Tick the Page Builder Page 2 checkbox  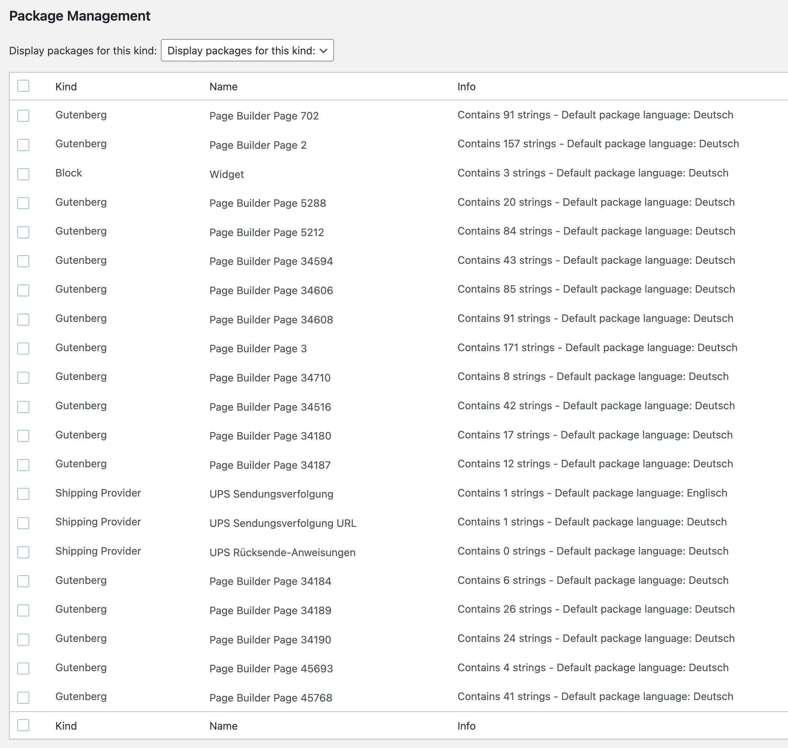(x=23, y=145)
